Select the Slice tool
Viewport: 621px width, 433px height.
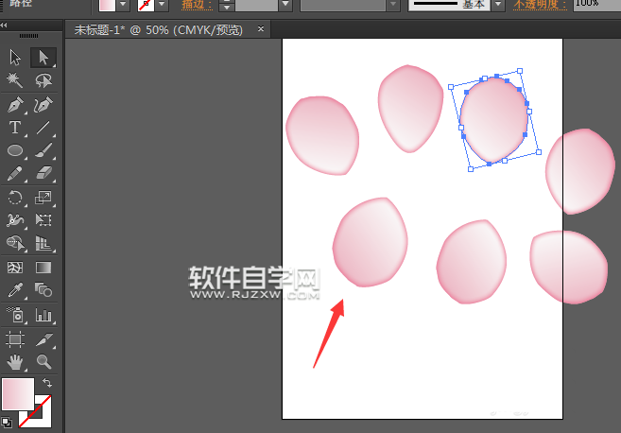pos(43,339)
